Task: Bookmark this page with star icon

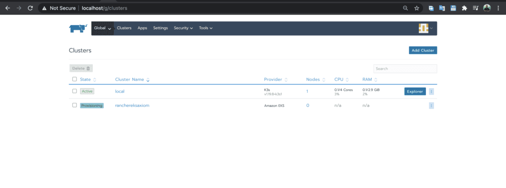Action: click(x=417, y=8)
